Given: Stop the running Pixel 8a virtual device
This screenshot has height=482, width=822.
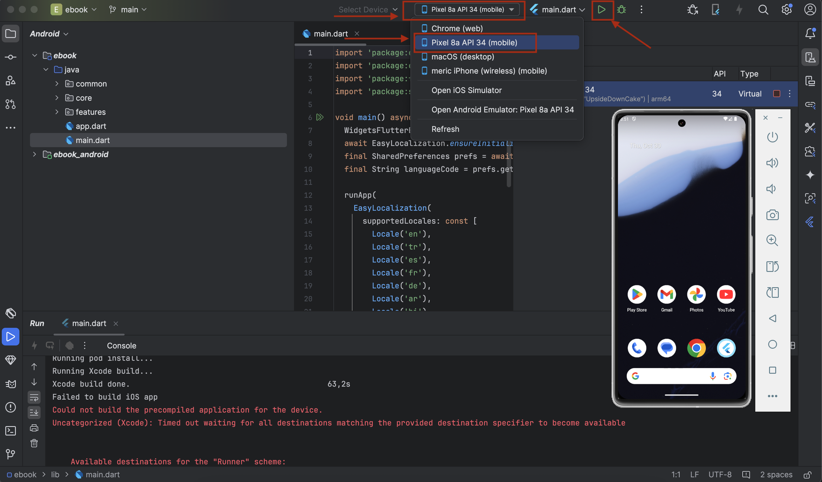Looking at the screenshot, I should click(777, 94).
